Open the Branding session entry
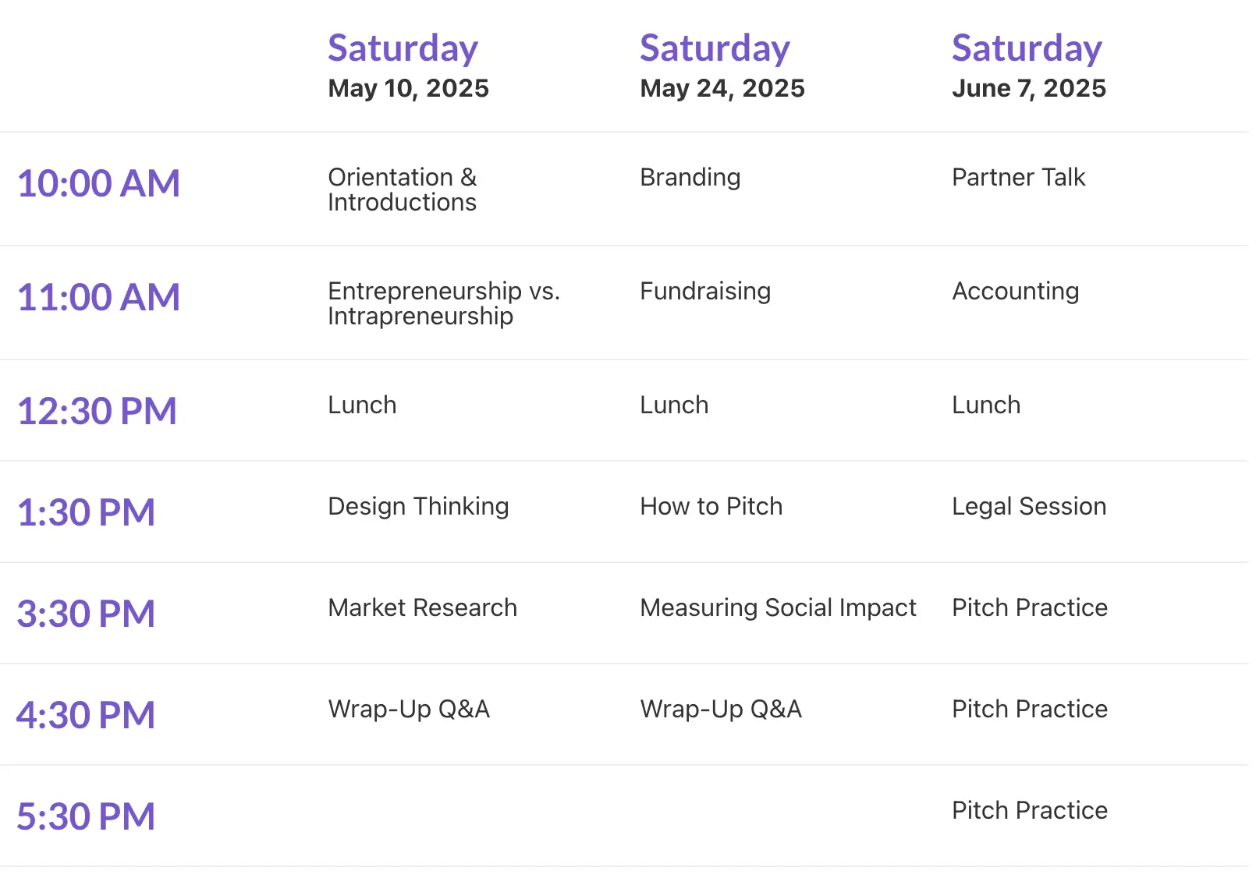This screenshot has width=1256, height=878. 690,178
